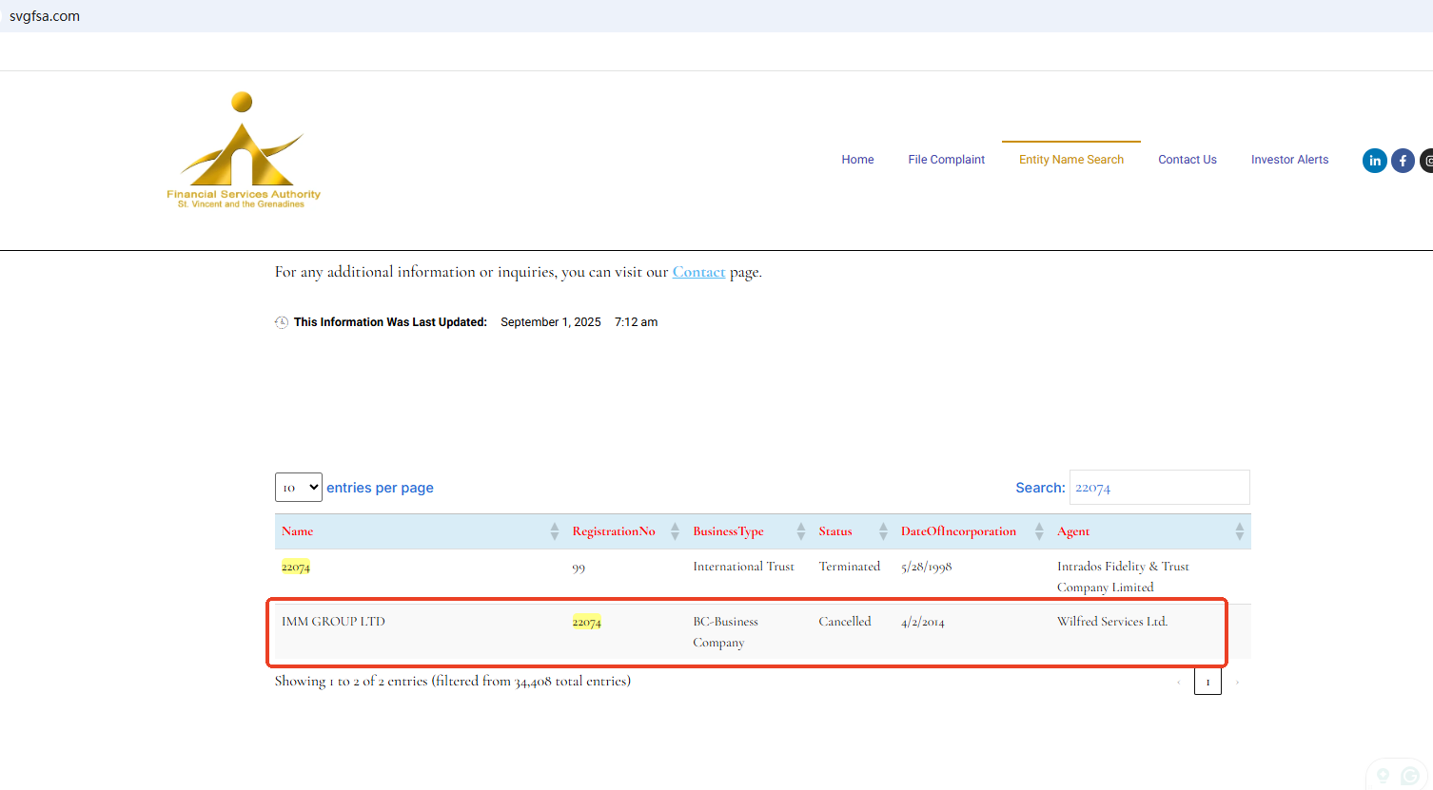Sort table by RegistrationNo column
The image size is (1433, 790).
[x=614, y=531]
